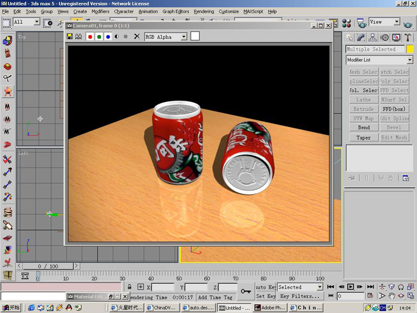The image size is (417, 313).
Task: Toggle the selection lock padlock icon
Action: 129,287
